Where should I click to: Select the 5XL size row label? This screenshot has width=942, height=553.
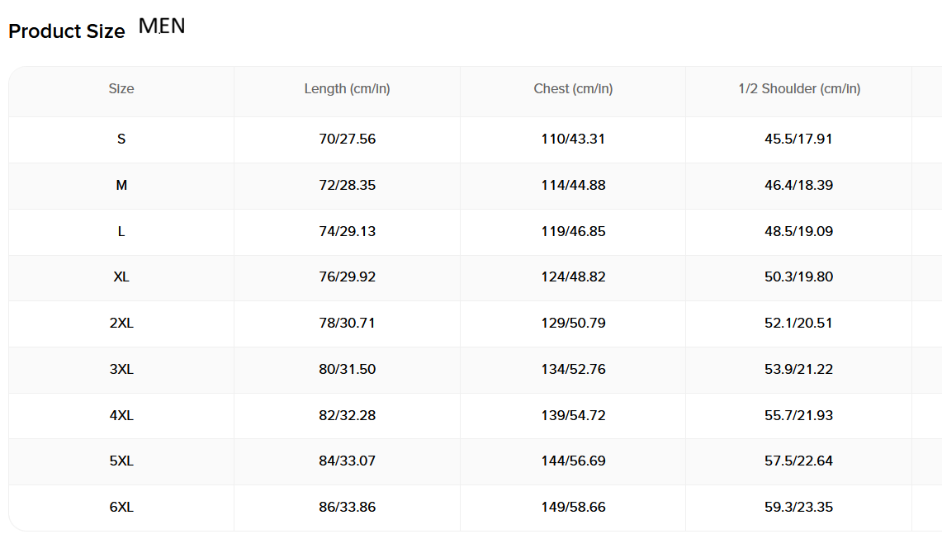click(121, 461)
